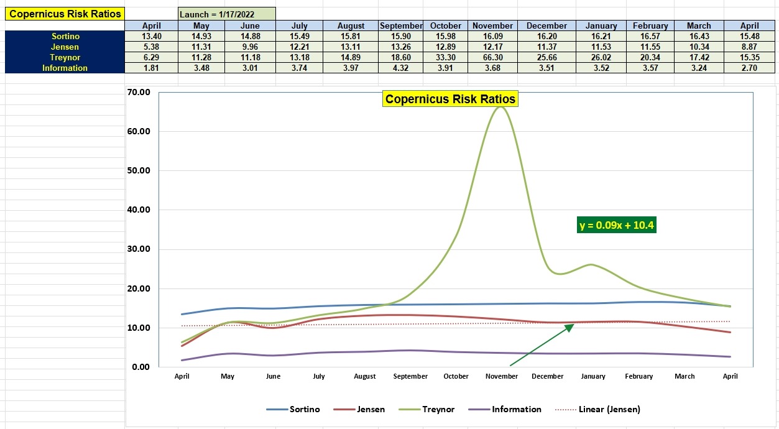Select the Treynor peak on the chart near November
Screen dimensions: 779x429
pyautogui.click(x=501, y=107)
